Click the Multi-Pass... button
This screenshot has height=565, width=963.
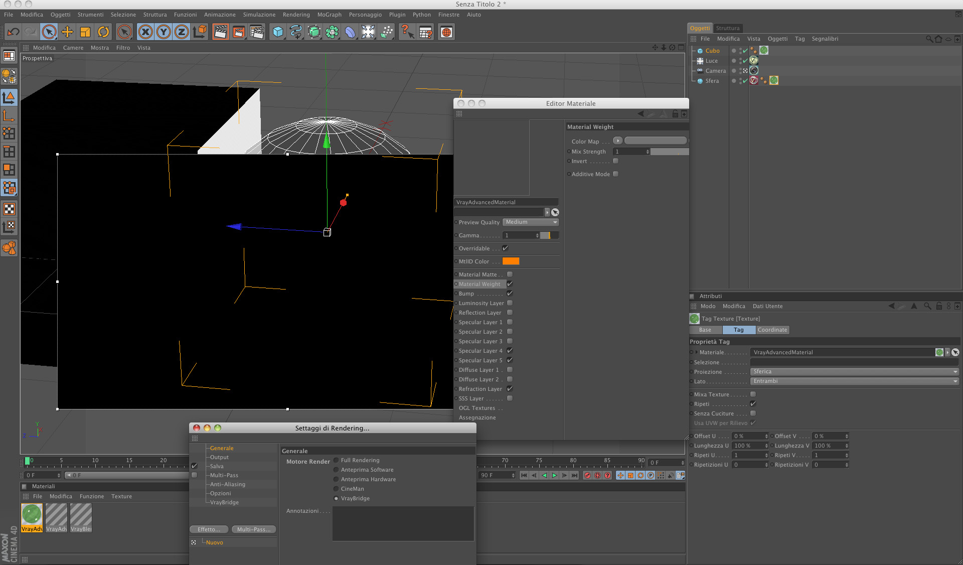pyautogui.click(x=254, y=529)
